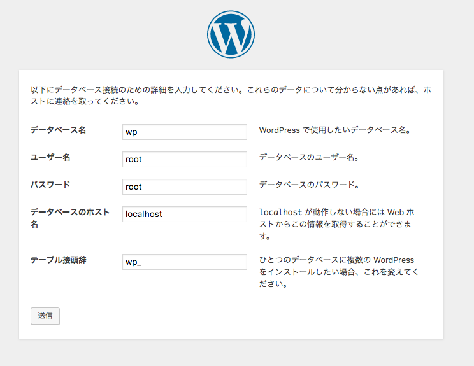Click description 'WordPress で使用したいデータベース名。'

coord(335,130)
